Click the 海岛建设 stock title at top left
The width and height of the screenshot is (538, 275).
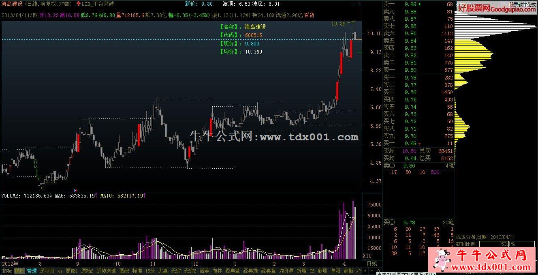click(12, 4)
